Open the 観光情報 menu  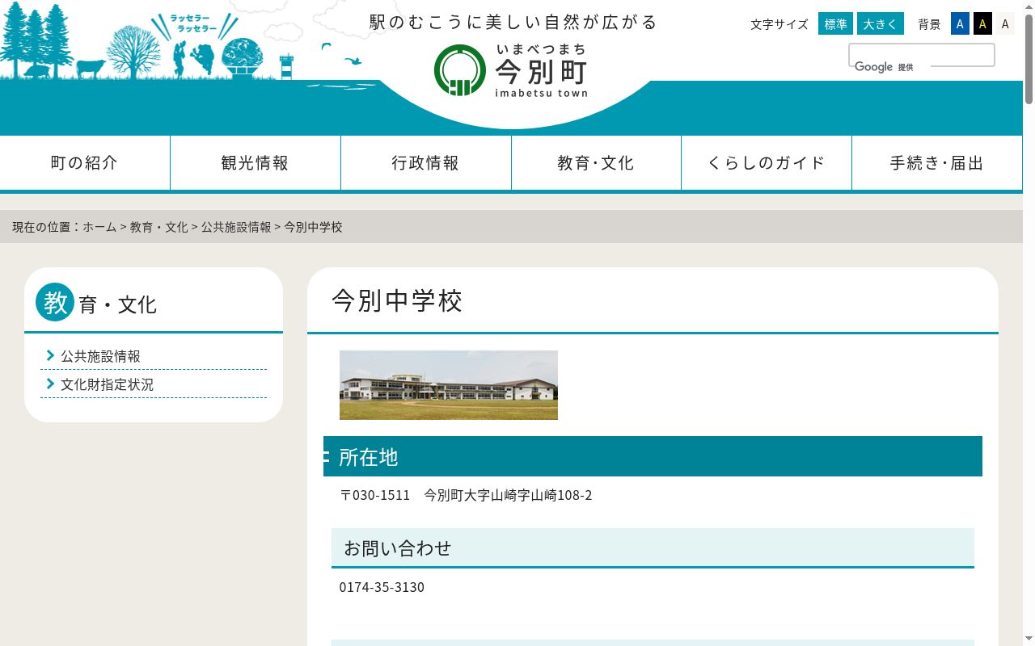256,163
